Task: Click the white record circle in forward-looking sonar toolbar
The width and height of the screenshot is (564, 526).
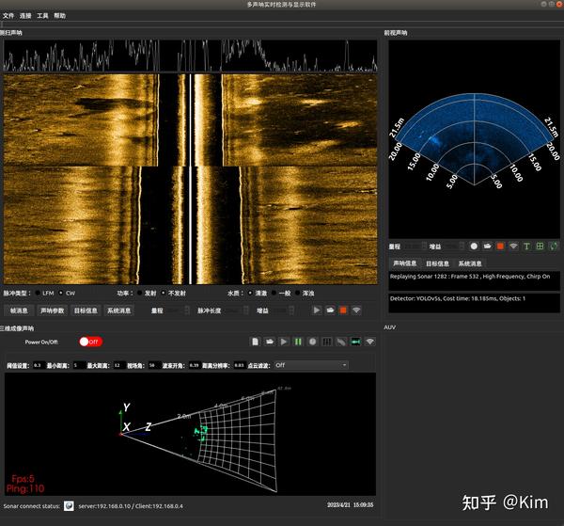Action: click(474, 247)
